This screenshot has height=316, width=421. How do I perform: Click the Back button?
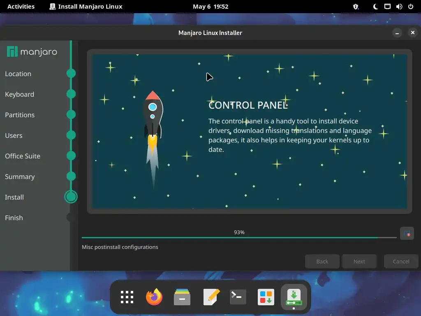point(322,261)
